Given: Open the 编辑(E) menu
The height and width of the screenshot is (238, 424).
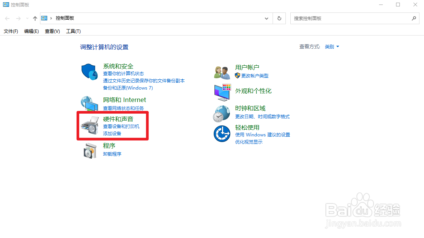Looking at the screenshot, I should (x=31, y=31).
